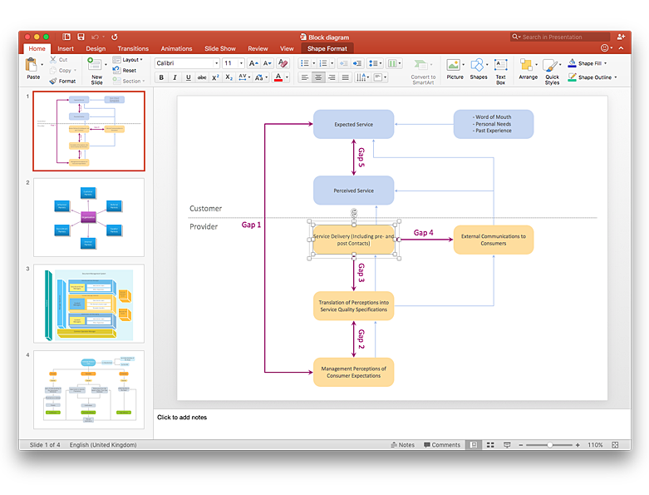Viewport: 649px width, 495px height.
Task: Toggle Italic text style
Action: [175, 77]
